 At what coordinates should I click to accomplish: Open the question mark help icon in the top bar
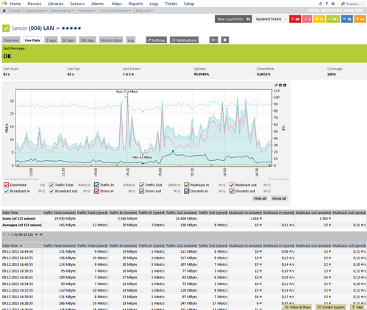[x=327, y=4]
